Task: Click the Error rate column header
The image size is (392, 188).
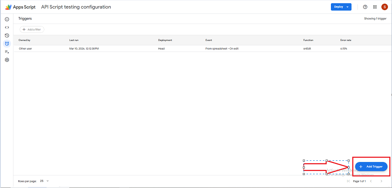Action: coord(346,40)
